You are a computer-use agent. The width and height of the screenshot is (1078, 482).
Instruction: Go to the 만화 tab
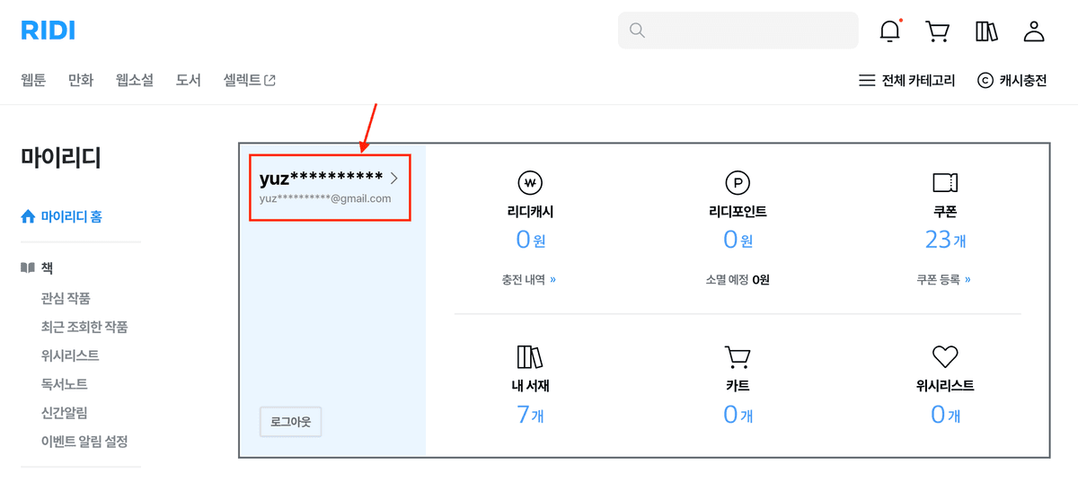coord(81,80)
